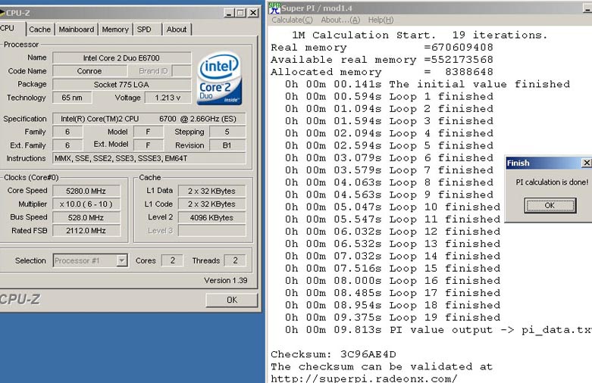This screenshot has width=592, height=383.
Task: Click the L1 Data value 2 x 32 KBytes
Action: pos(211,191)
